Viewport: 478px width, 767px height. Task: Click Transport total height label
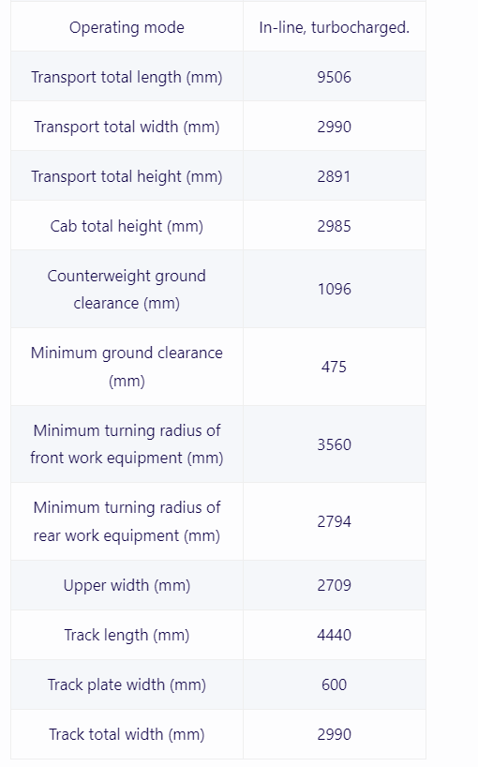(127, 176)
